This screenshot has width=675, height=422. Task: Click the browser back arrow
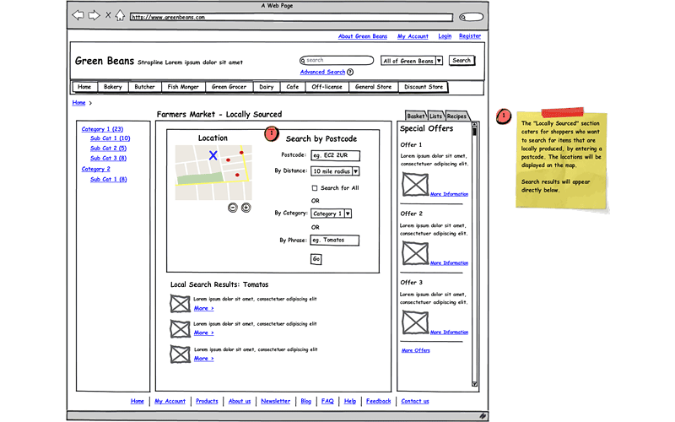78,15
